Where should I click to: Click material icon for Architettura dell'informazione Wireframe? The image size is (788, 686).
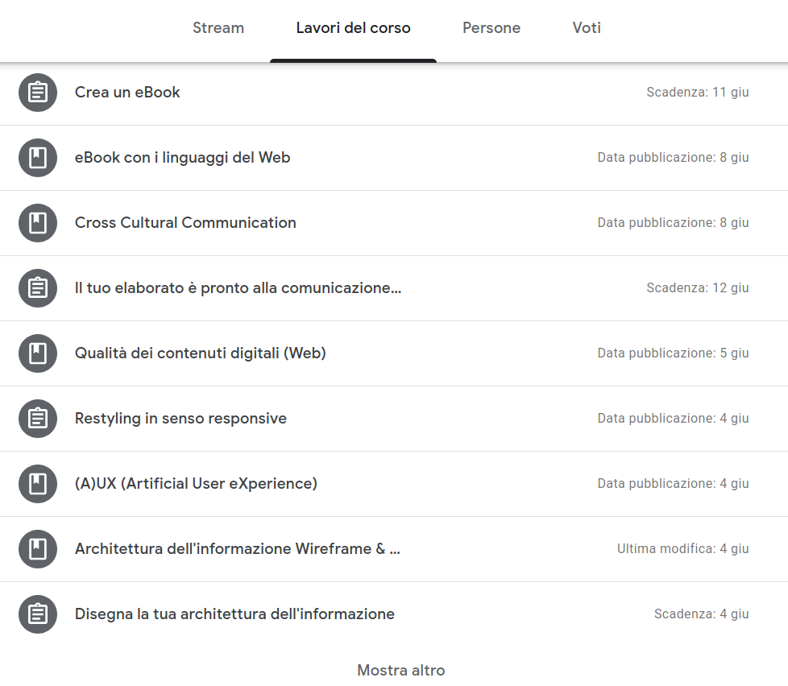(x=38, y=549)
